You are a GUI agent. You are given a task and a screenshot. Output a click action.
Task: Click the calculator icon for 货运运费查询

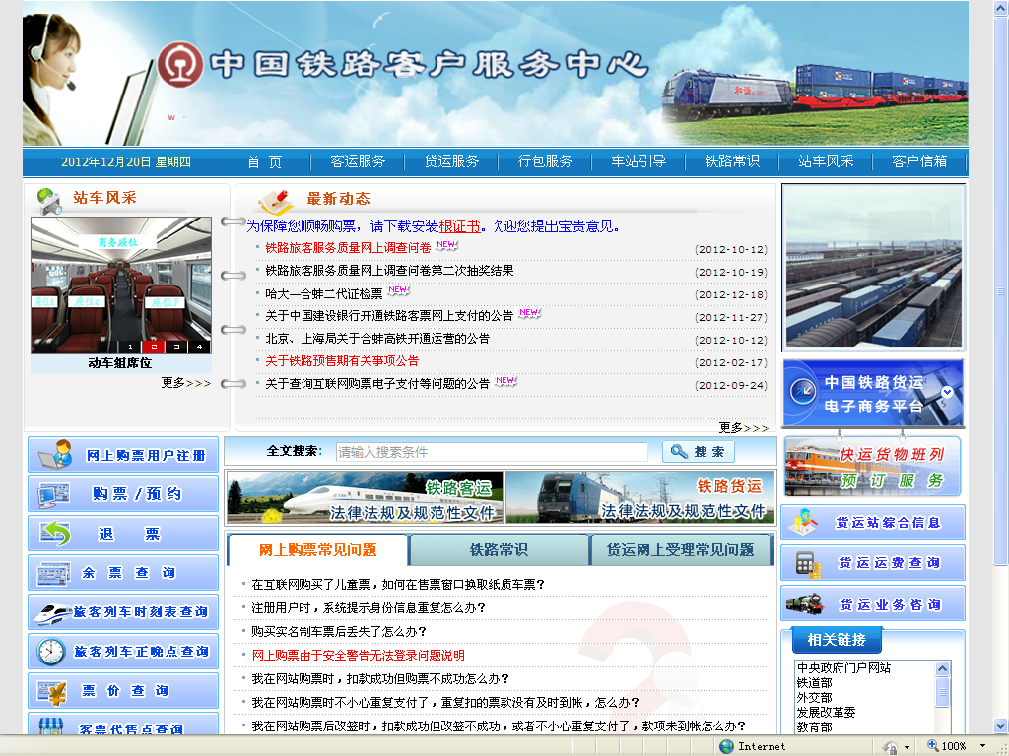pyautogui.click(x=808, y=564)
